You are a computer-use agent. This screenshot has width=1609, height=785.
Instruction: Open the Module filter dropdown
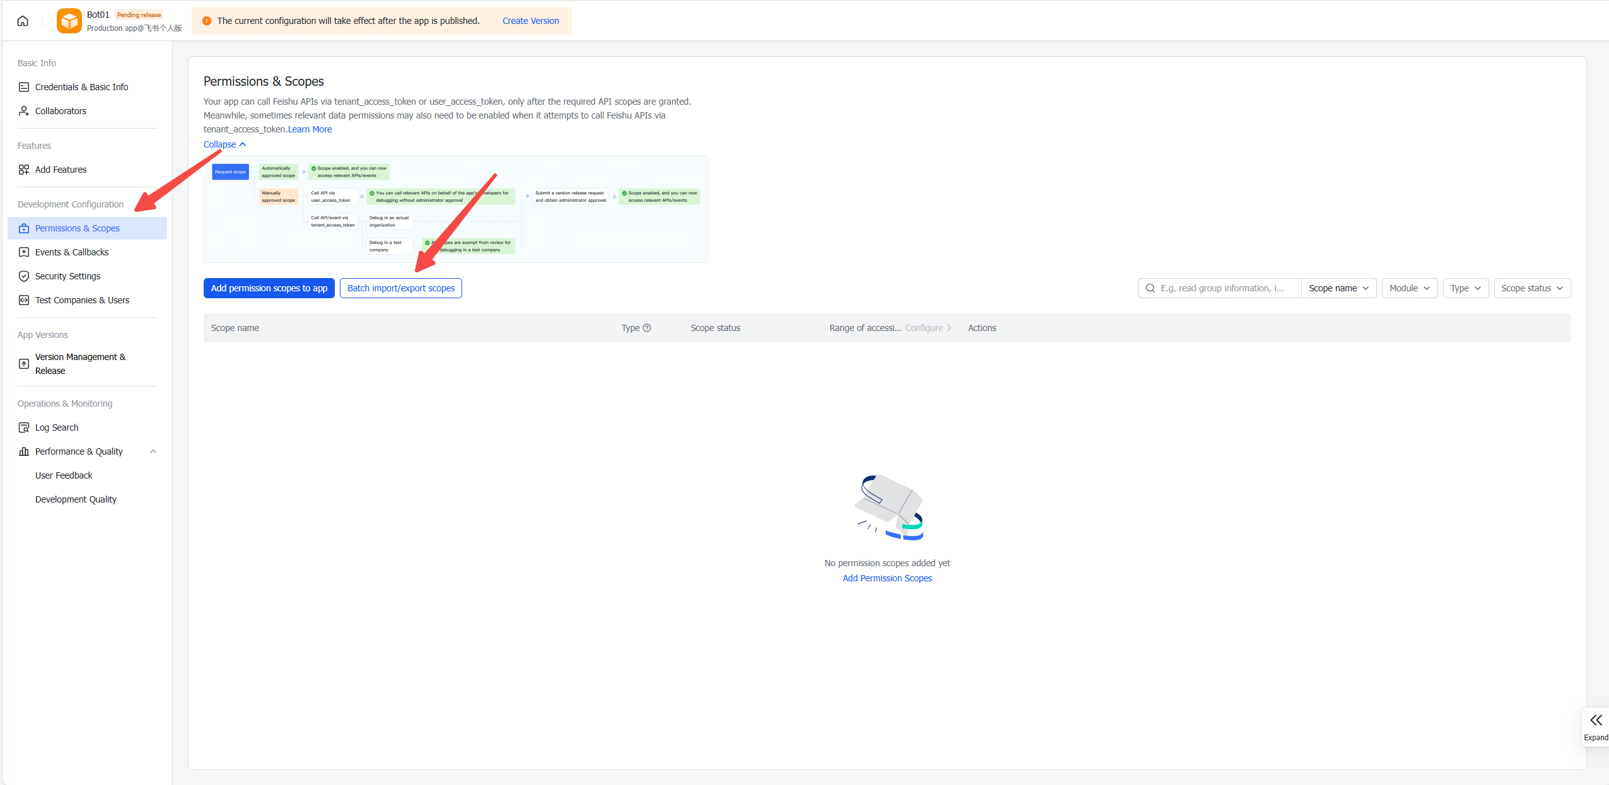pos(1410,288)
